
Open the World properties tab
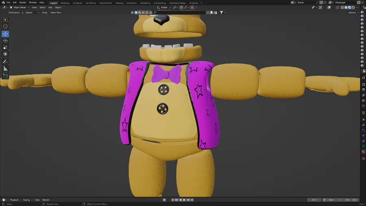tap(364, 106)
